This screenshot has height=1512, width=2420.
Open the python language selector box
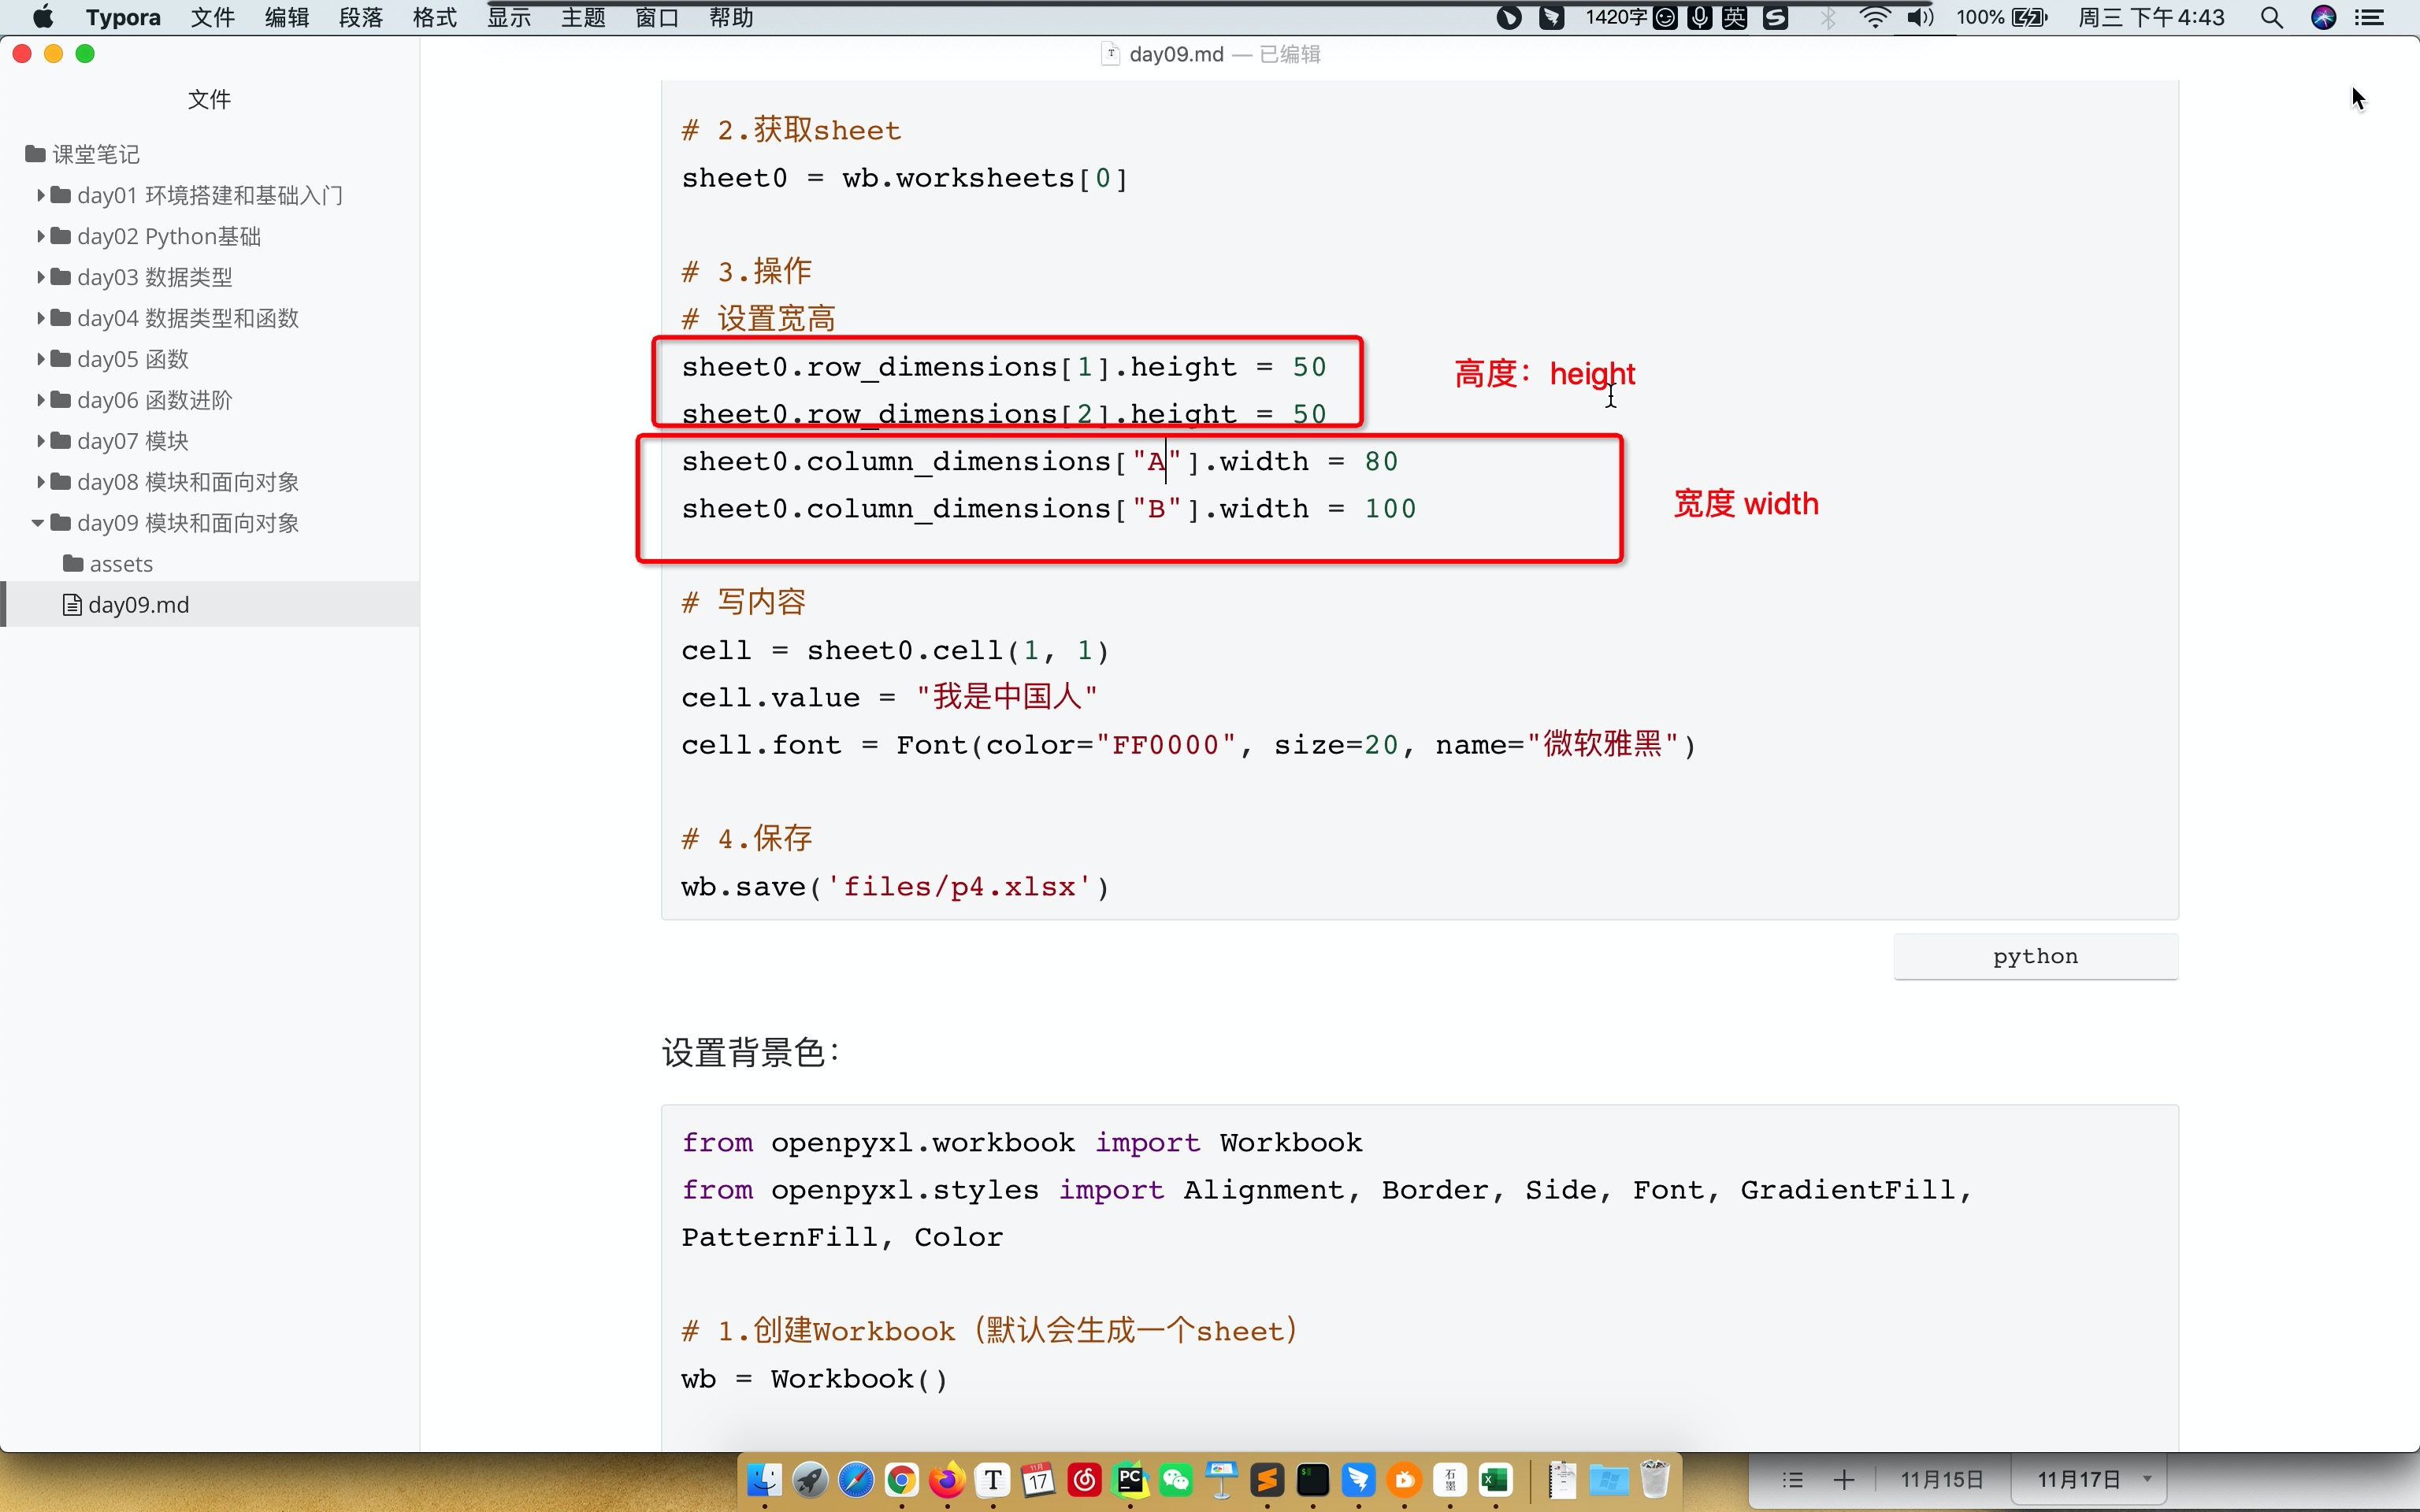coord(2035,956)
